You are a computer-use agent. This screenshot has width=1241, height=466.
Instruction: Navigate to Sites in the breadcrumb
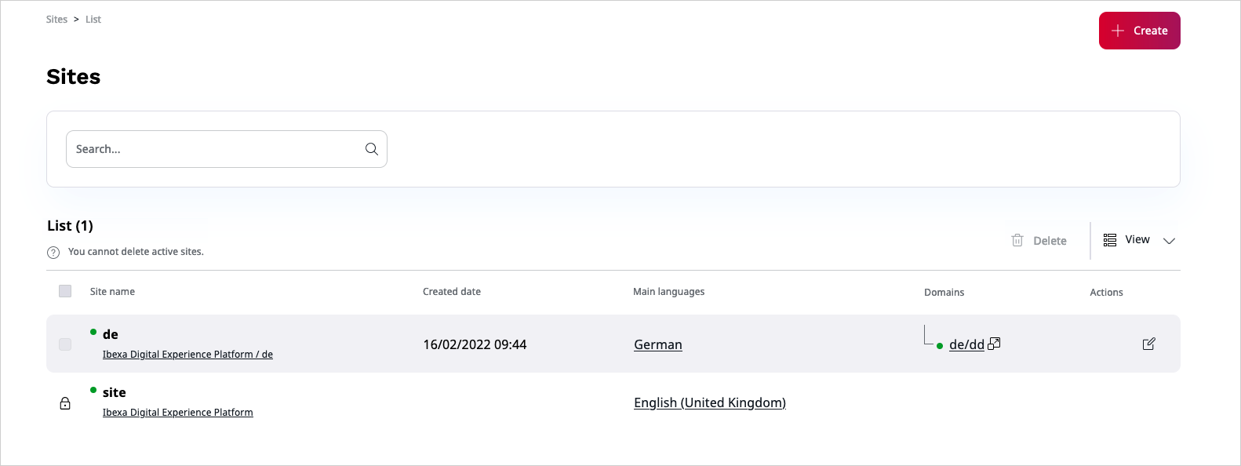click(x=56, y=20)
